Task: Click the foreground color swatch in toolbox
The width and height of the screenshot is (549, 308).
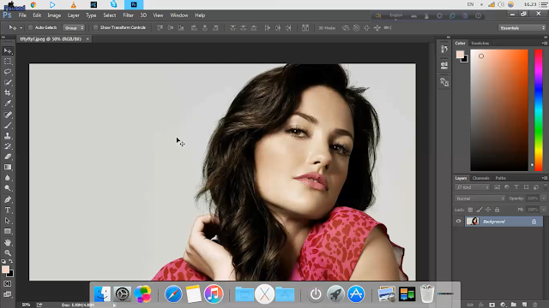Action: (x=5, y=269)
